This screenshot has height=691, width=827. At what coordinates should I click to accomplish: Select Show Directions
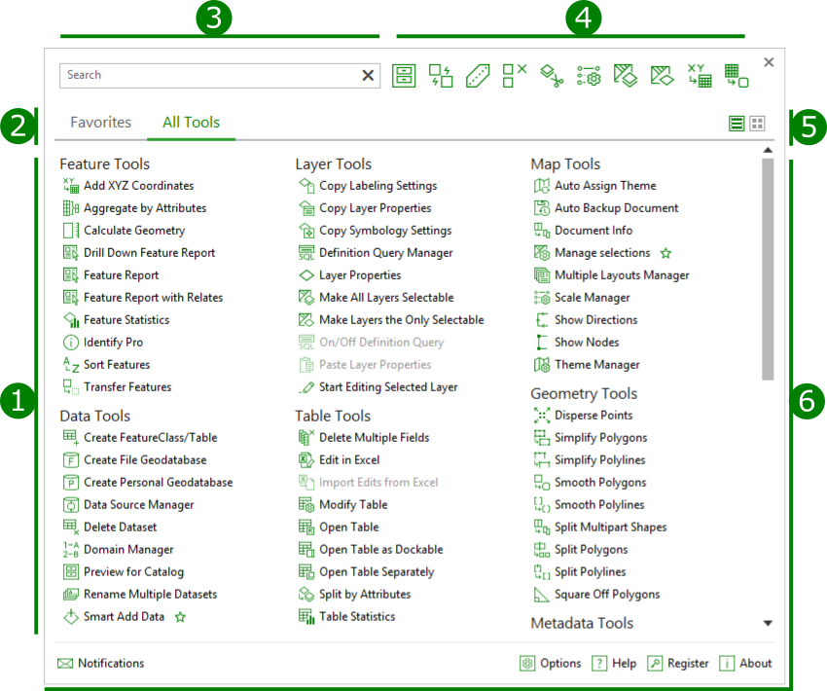tap(586, 319)
